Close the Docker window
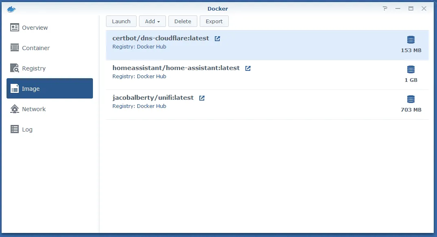Image resolution: width=437 pixels, height=237 pixels. 424,9
